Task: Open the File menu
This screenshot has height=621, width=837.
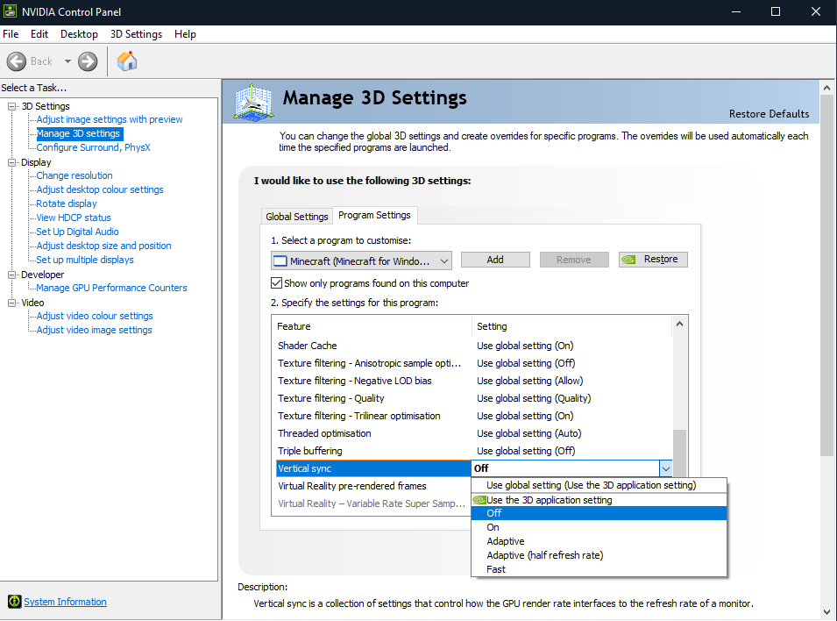Action: pos(11,34)
